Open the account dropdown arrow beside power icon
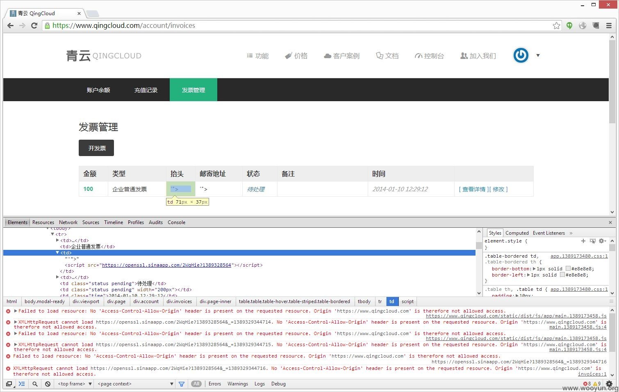Viewport: 619px width, 392px height. [538, 55]
